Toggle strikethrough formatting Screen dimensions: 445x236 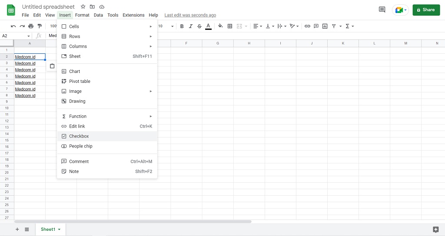tap(199, 26)
